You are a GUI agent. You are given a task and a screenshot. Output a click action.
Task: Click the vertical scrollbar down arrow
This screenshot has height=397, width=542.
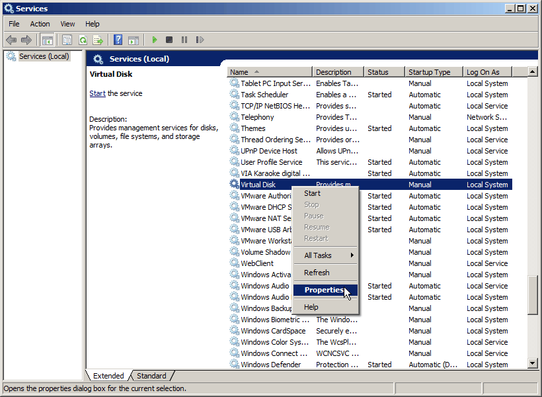point(533,363)
